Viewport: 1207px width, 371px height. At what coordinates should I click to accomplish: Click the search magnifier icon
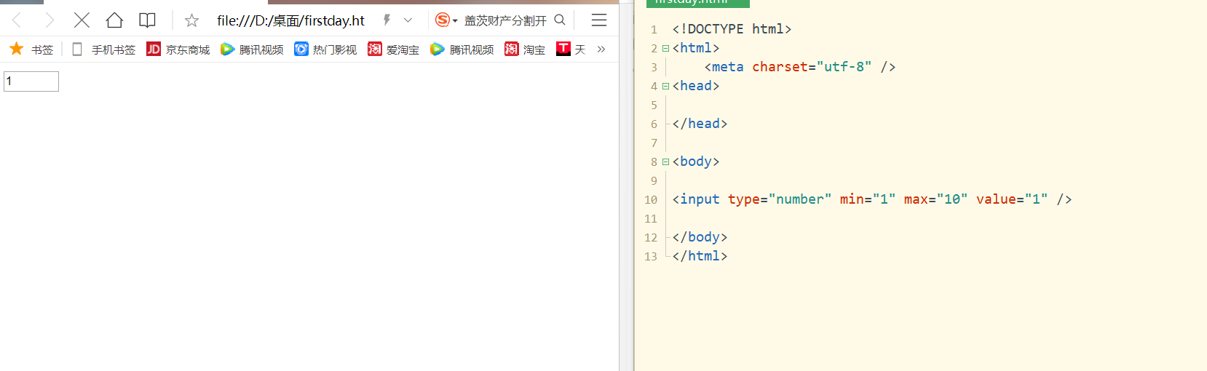click(560, 20)
